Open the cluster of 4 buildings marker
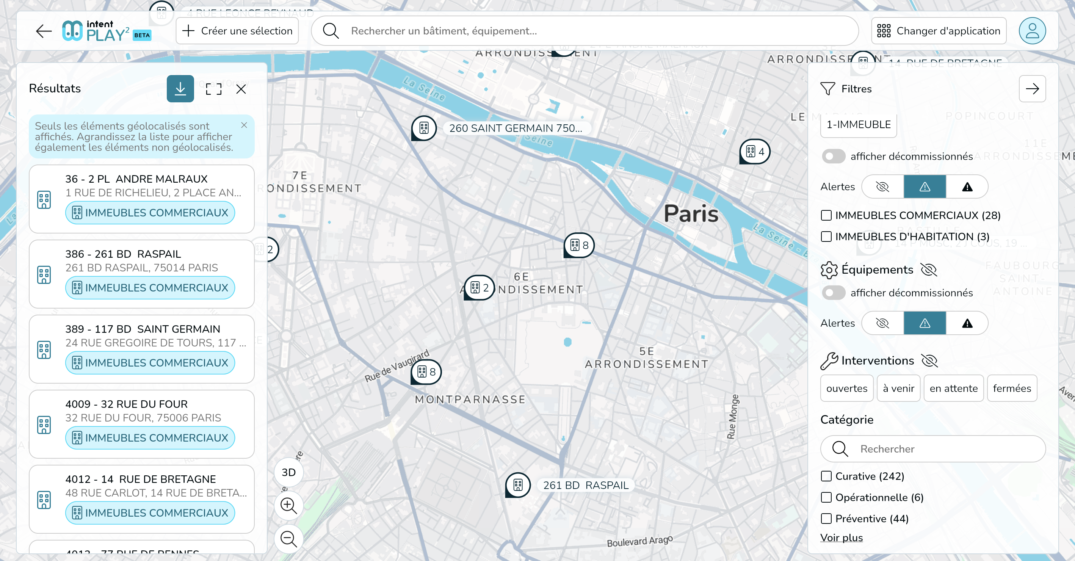The width and height of the screenshot is (1075, 561). 755,152
